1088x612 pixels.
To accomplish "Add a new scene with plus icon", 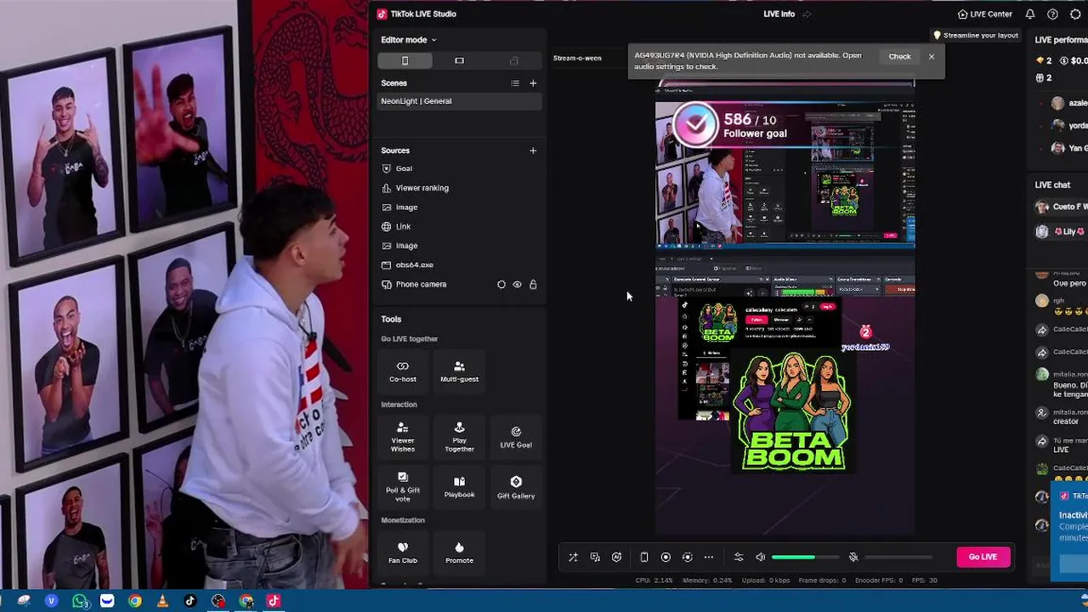I will coord(533,83).
